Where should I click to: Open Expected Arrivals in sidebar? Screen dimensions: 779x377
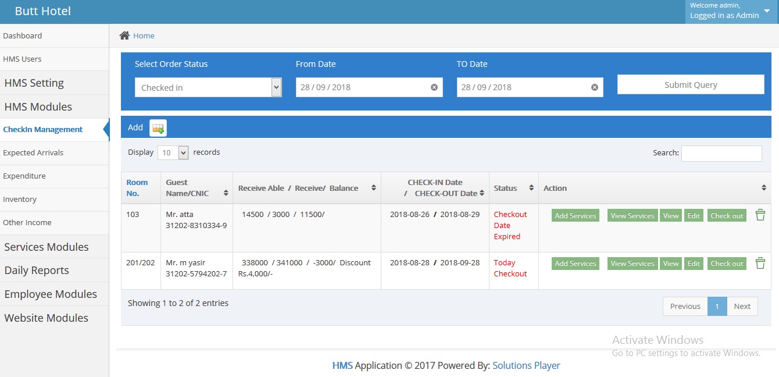[33, 152]
